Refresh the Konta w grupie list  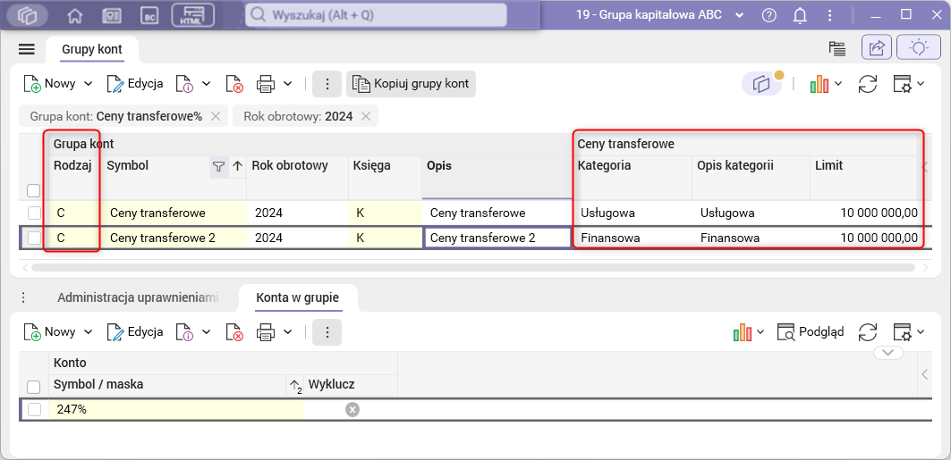click(x=868, y=332)
